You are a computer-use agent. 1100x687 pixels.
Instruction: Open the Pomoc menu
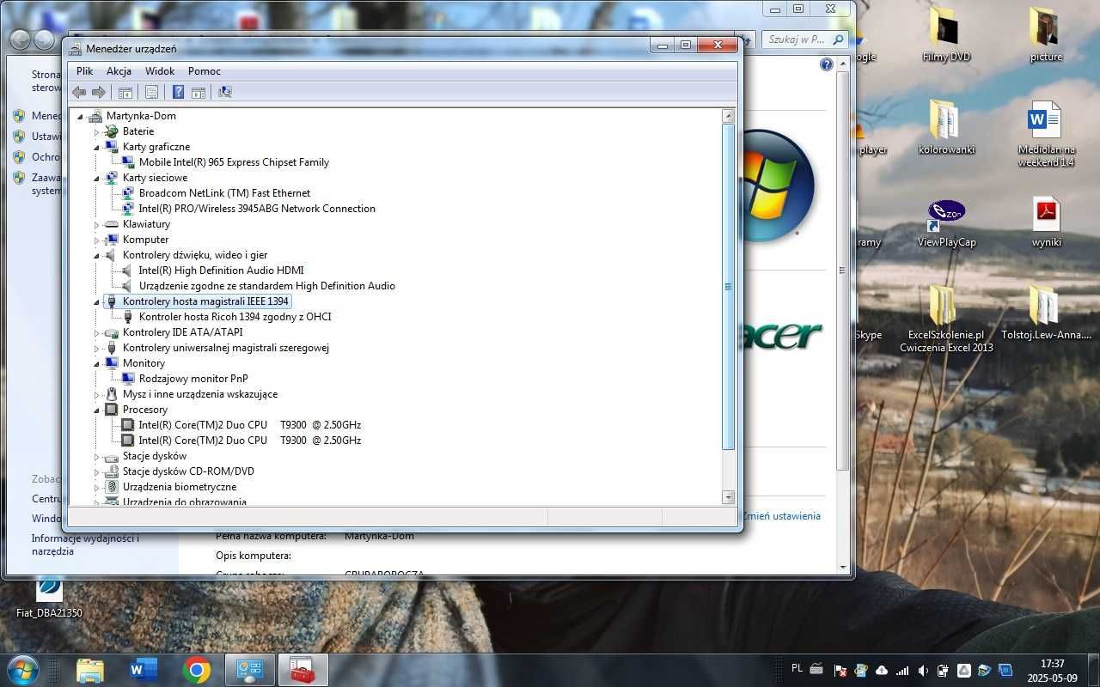[x=205, y=71]
